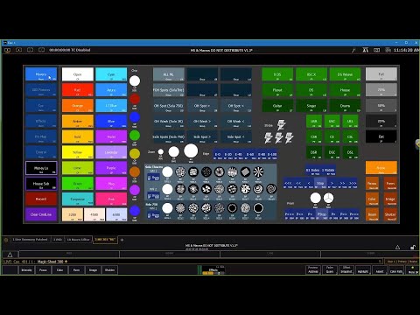
Task: Click the E-0 edge button
Action: pyautogui.click(x=218, y=155)
